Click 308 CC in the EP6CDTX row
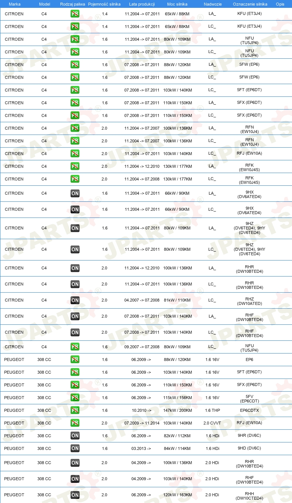Screen dimensions: 292x503 (44, 410)
